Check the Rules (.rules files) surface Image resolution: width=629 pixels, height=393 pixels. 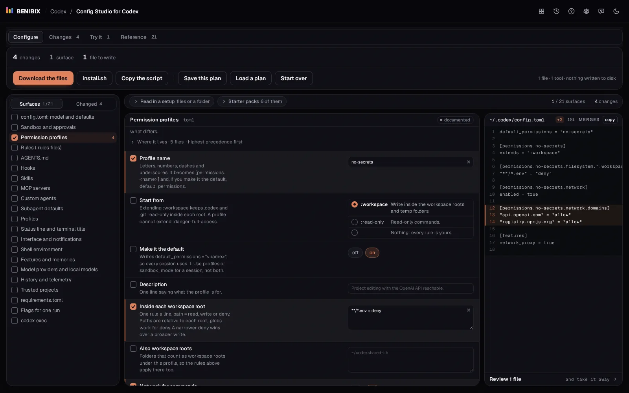pos(15,148)
